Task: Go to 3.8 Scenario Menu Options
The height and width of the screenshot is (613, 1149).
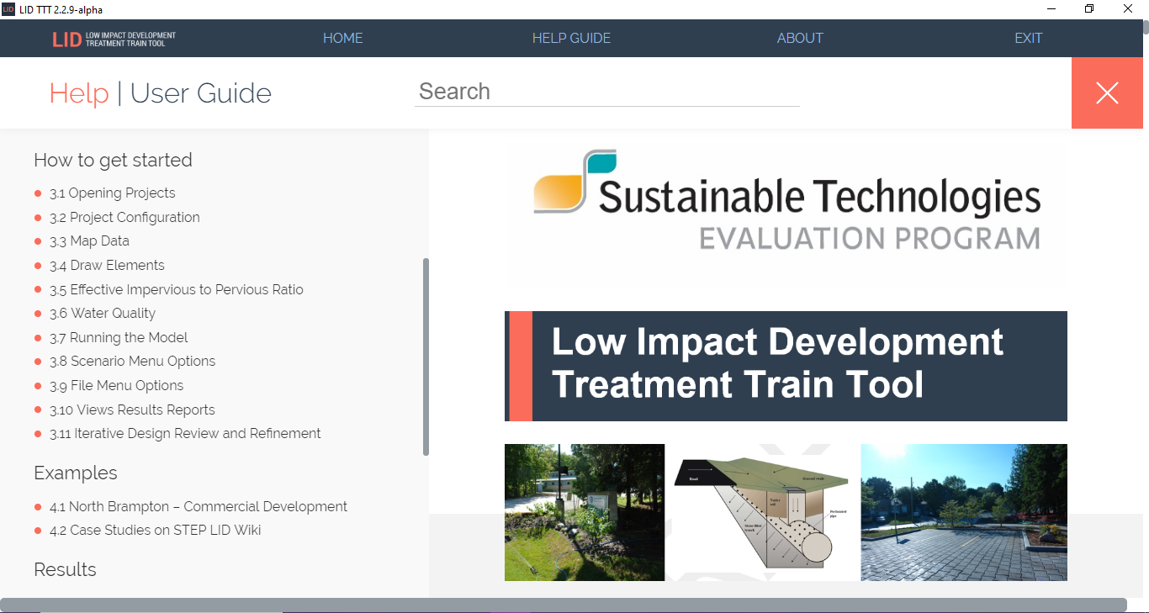Action: click(132, 361)
